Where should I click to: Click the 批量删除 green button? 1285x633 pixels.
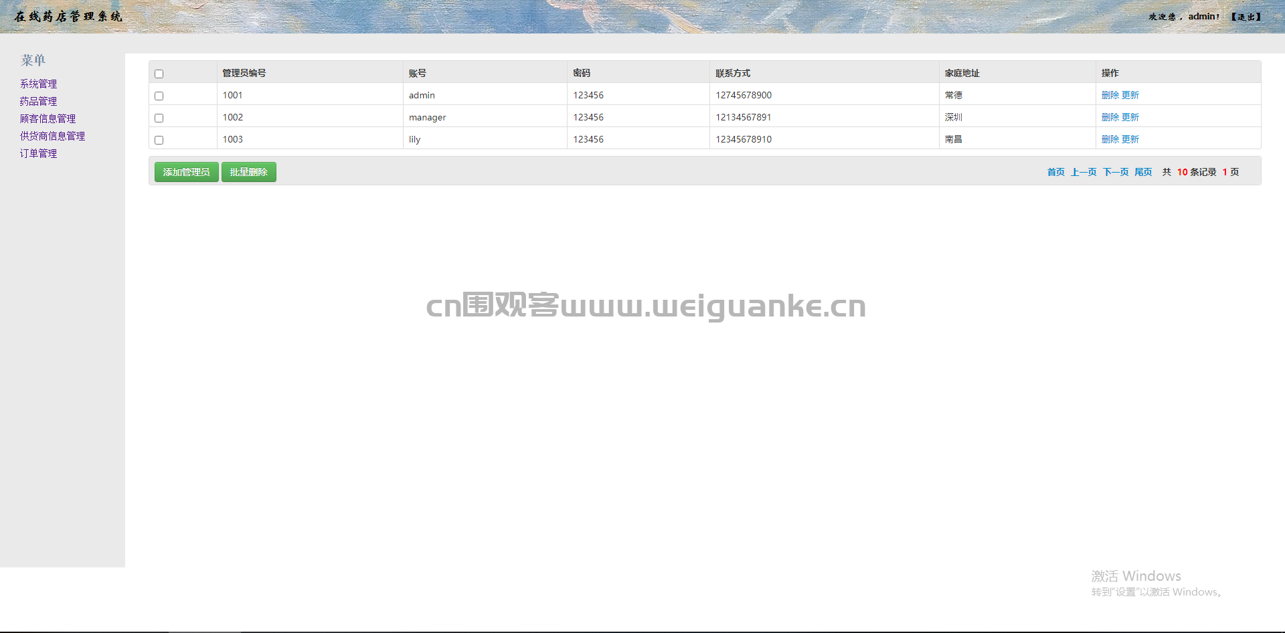(x=248, y=172)
